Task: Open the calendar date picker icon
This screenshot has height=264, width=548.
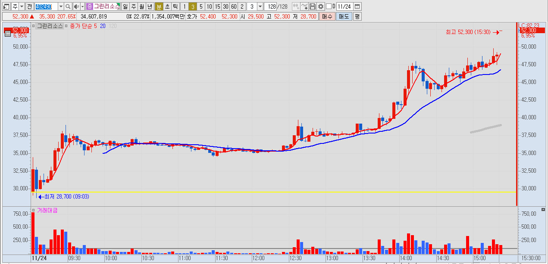Action: [357, 6]
